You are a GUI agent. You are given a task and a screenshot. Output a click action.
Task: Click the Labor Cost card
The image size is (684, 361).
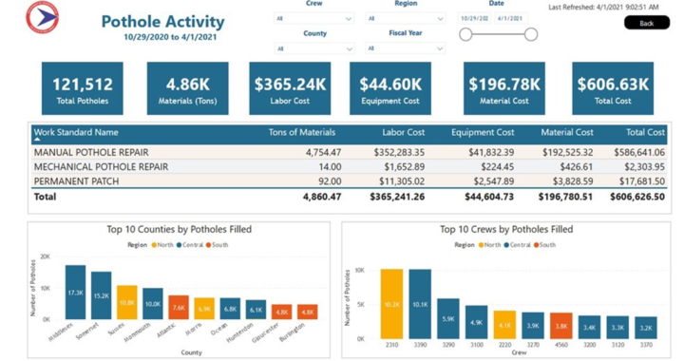point(290,88)
